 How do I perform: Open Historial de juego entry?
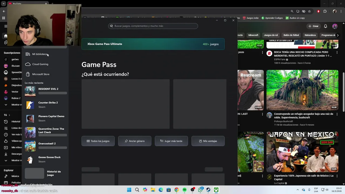[45, 173]
